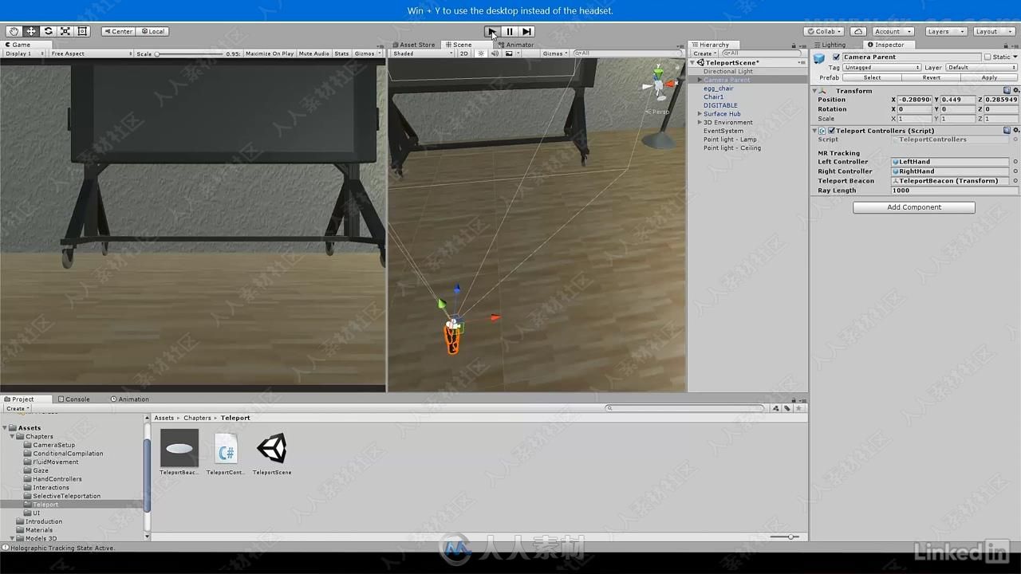This screenshot has height=574, width=1021.
Task: Switch to the Animation tab
Action: pyautogui.click(x=130, y=399)
